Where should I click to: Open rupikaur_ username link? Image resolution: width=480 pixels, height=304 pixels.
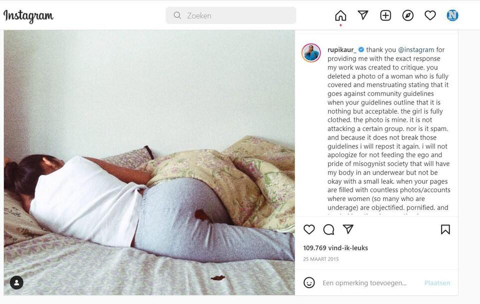pyautogui.click(x=341, y=49)
